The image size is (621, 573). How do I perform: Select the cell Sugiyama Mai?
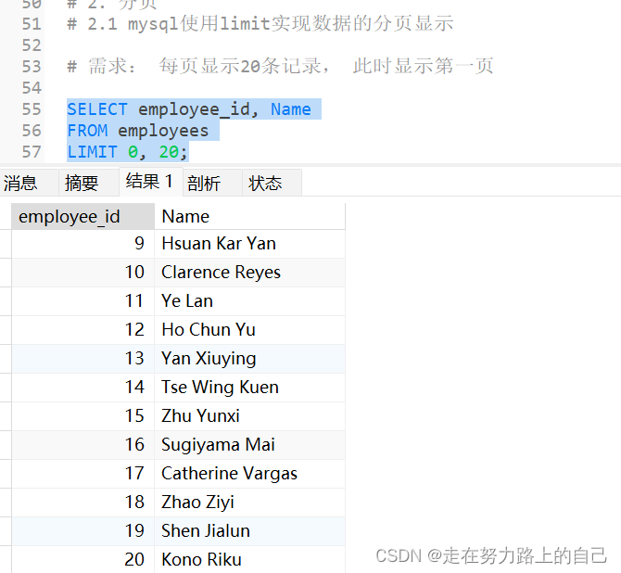point(250,445)
